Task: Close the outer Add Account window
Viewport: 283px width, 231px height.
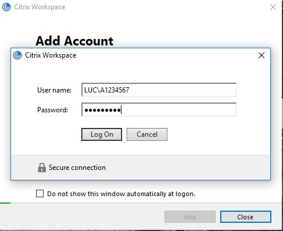Action: coord(273,7)
